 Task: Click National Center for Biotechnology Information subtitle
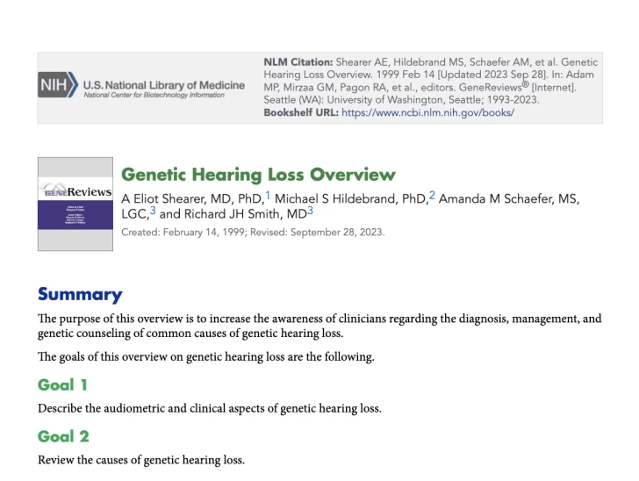[153, 95]
